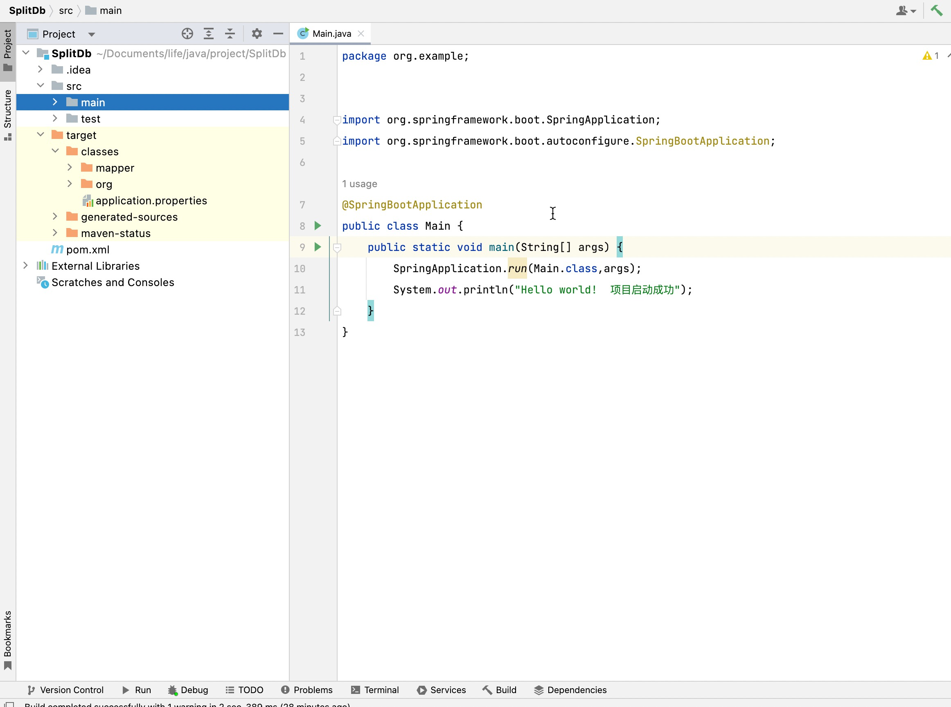The height and width of the screenshot is (707, 951).
Task: Hide the Project tool window with the minus icon
Action: (x=278, y=34)
